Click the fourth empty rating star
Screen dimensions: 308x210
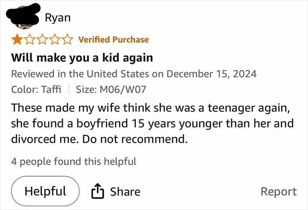tap(55, 40)
